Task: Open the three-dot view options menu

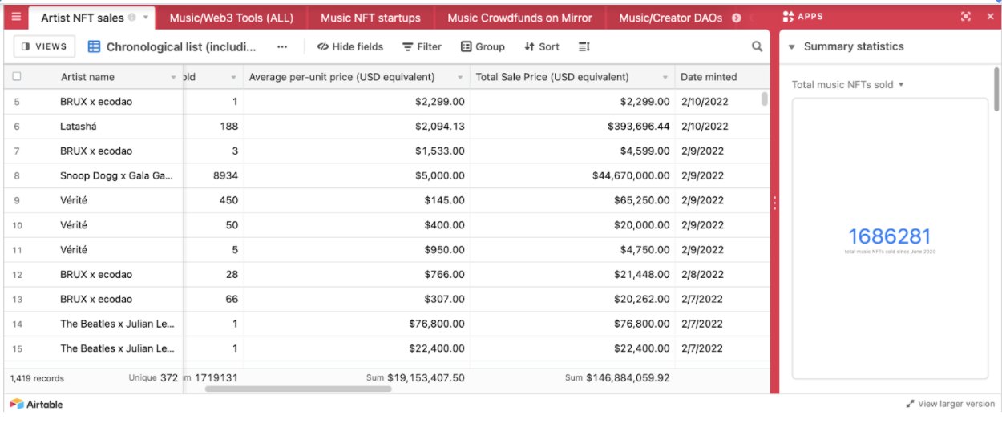Action: pos(282,46)
